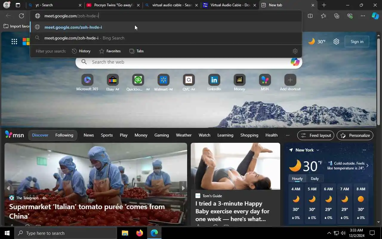Filter search suggestions by Favorites
Viewport: 382px width, 239px height.
[110, 51]
